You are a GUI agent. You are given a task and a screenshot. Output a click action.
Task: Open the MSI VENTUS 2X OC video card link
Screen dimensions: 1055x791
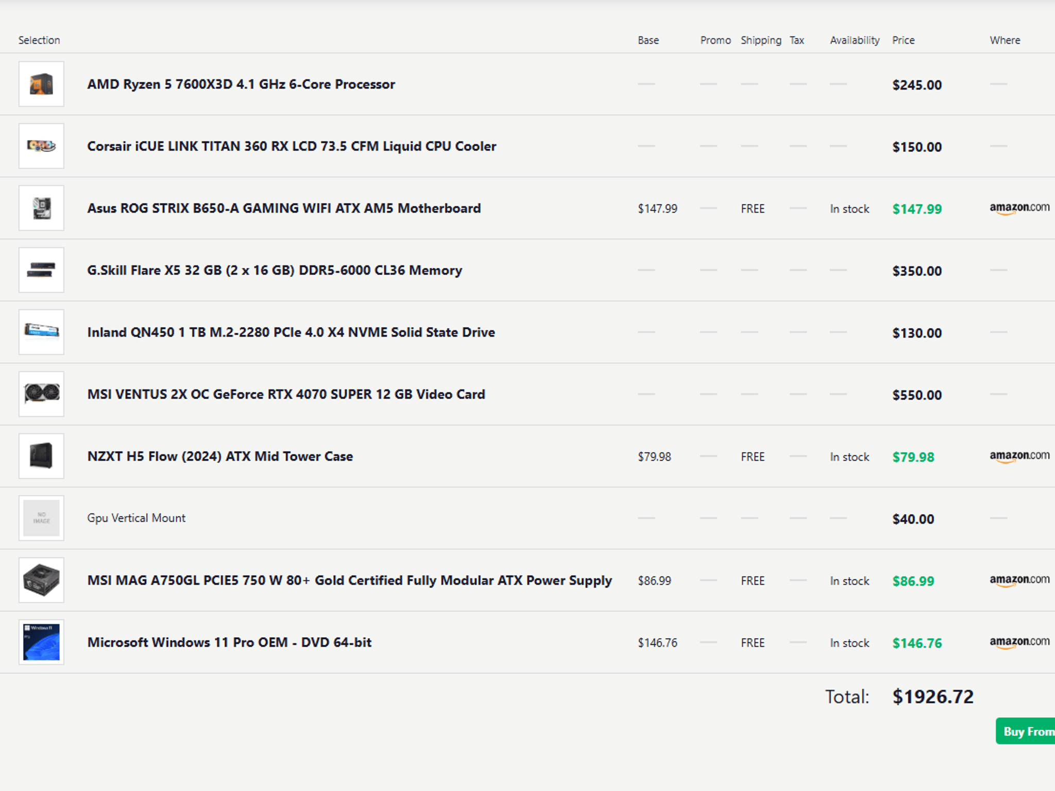tap(286, 394)
